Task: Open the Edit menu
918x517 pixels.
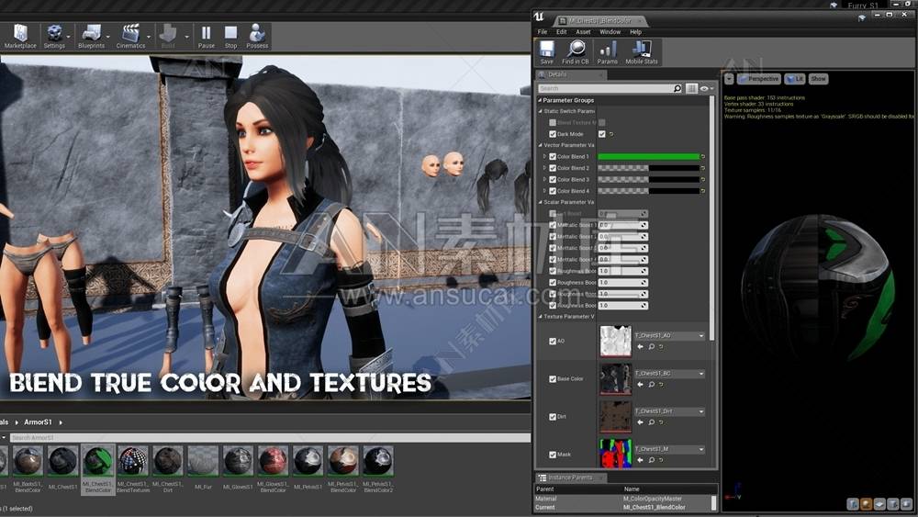Action: click(x=561, y=32)
